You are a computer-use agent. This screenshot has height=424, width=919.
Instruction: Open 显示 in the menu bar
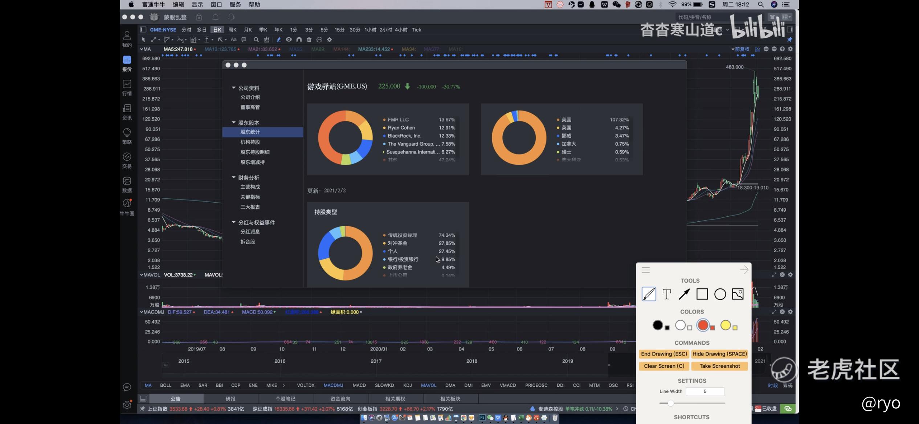(x=197, y=4)
